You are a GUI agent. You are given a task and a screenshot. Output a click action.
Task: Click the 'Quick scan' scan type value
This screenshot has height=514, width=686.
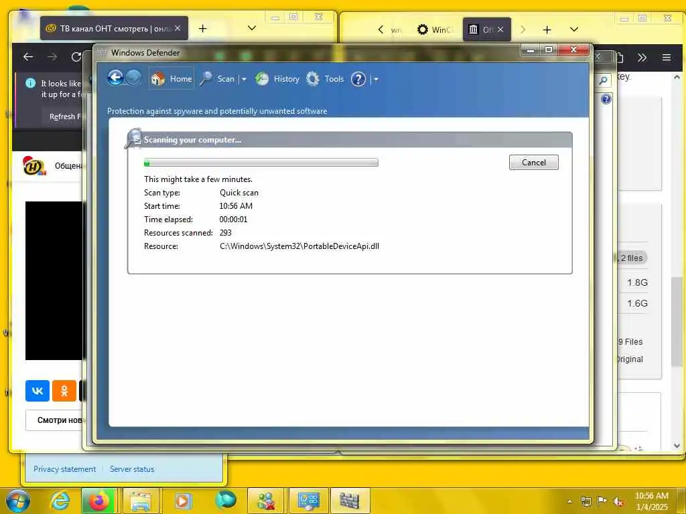click(x=239, y=193)
